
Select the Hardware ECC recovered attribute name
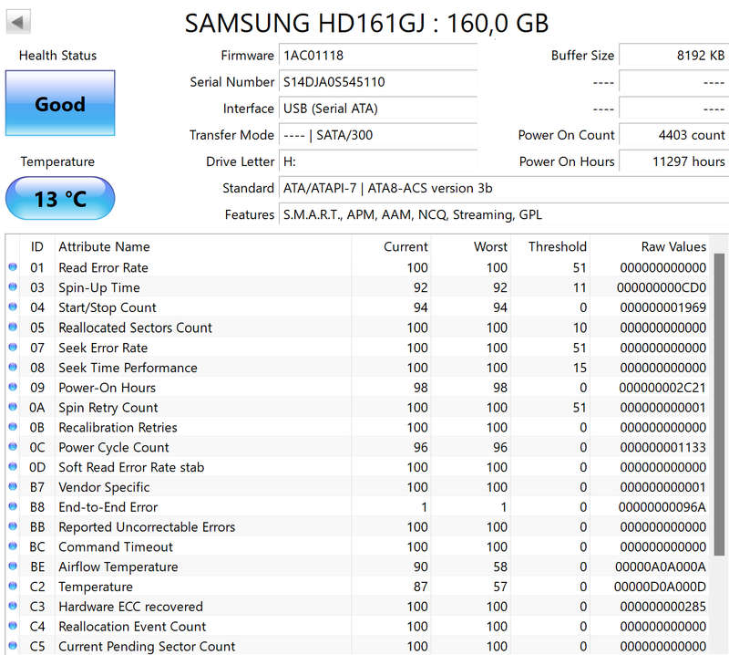(130, 606)
